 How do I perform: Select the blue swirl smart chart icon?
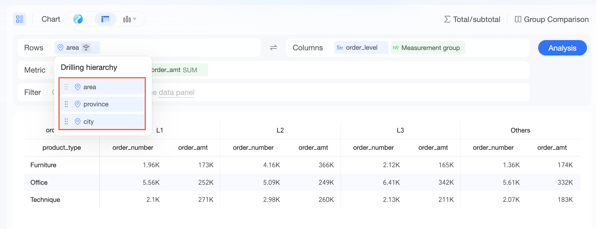coord(78,19)
